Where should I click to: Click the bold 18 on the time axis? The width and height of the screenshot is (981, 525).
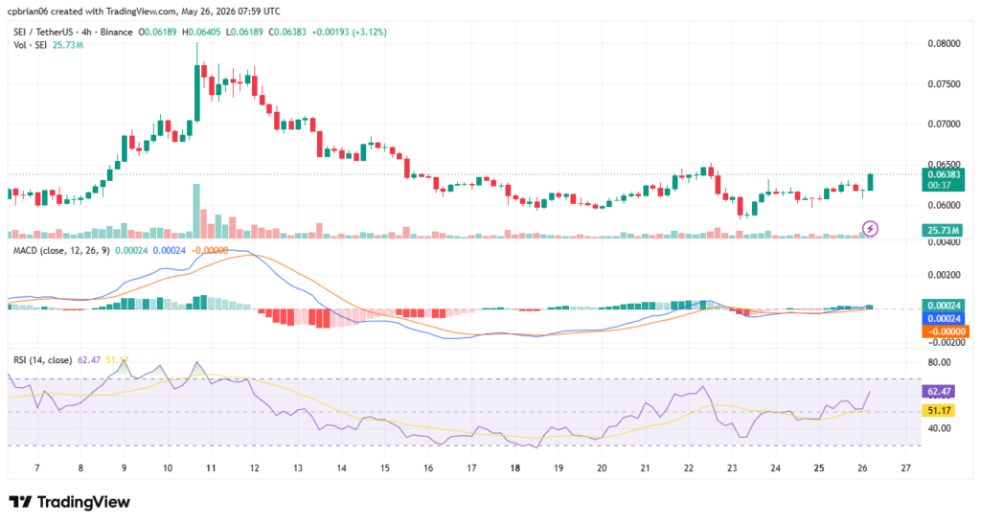(514, 468)
